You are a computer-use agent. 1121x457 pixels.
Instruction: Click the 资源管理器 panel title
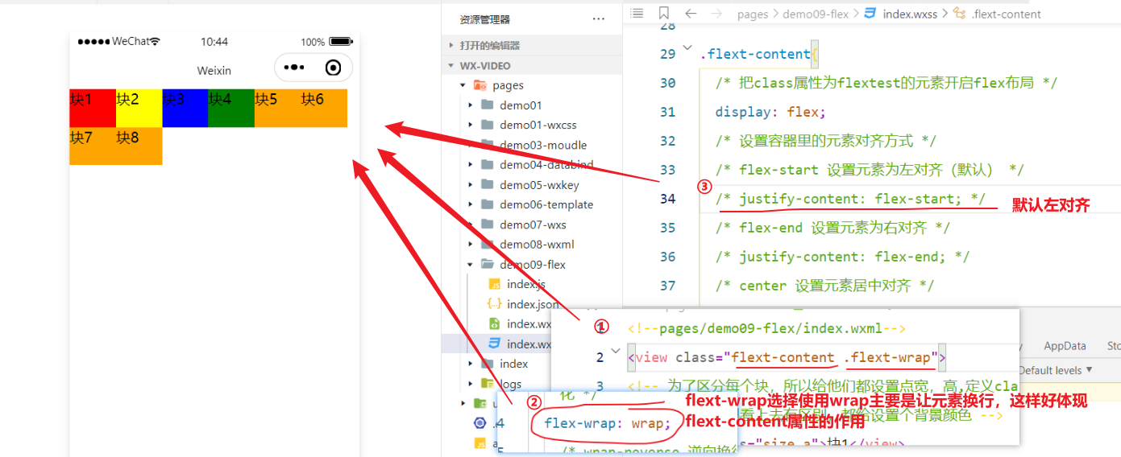pyautogui.click(x=484, y=19)
